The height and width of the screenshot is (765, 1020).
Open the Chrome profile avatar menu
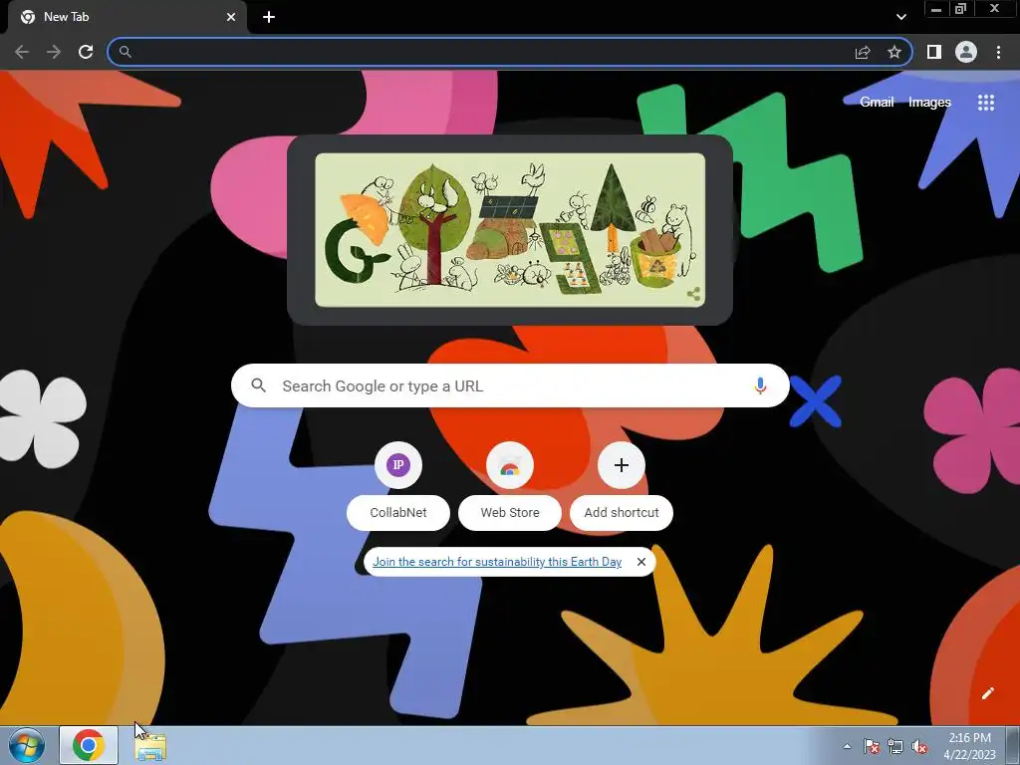966,52
